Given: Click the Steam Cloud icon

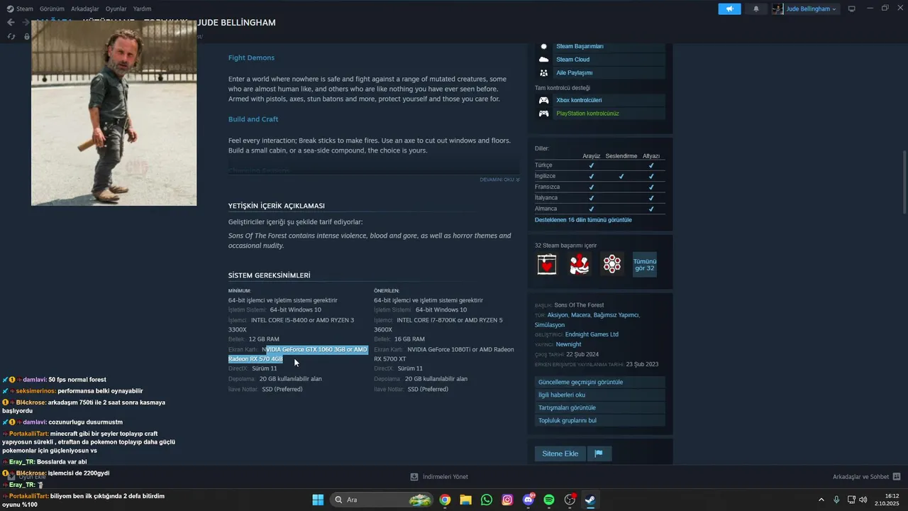Looking at the screenshot, I should click(543, 60).
